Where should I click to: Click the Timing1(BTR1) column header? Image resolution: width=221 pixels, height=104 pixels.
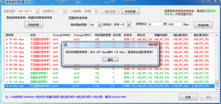click(x=83, y=35)
